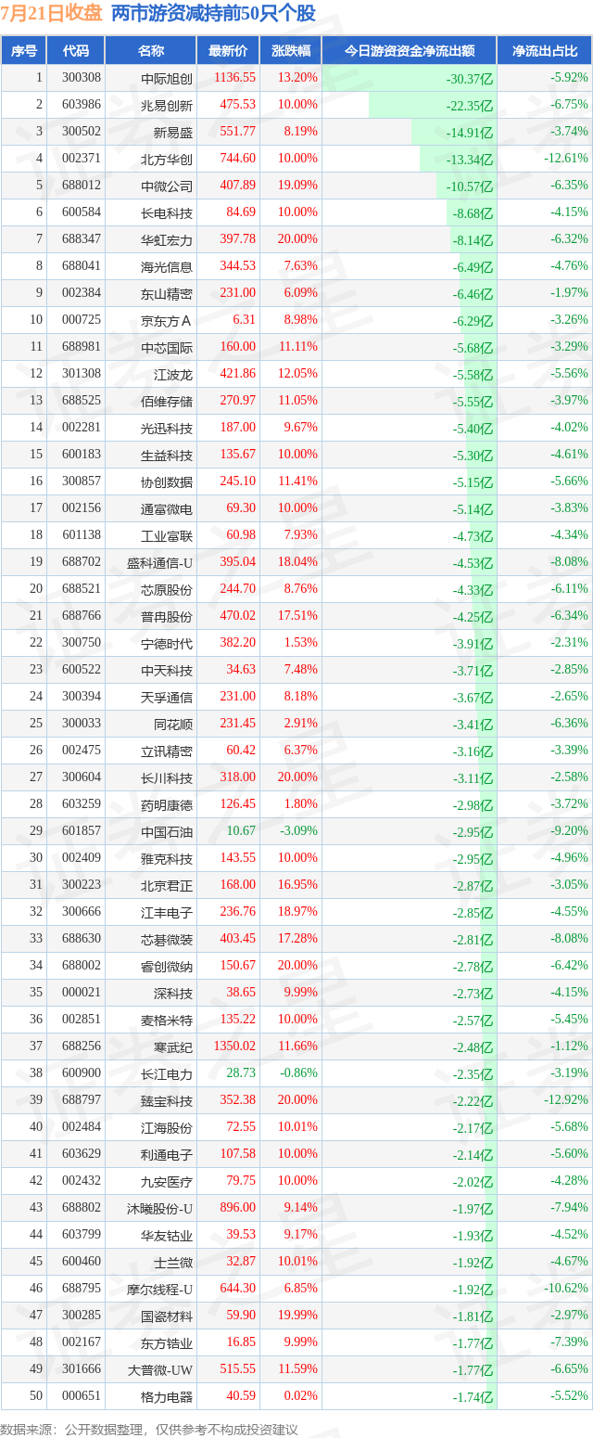Click the 代码 column header
Viewport: 593px width, 1438px height.
tap(76, 51)
